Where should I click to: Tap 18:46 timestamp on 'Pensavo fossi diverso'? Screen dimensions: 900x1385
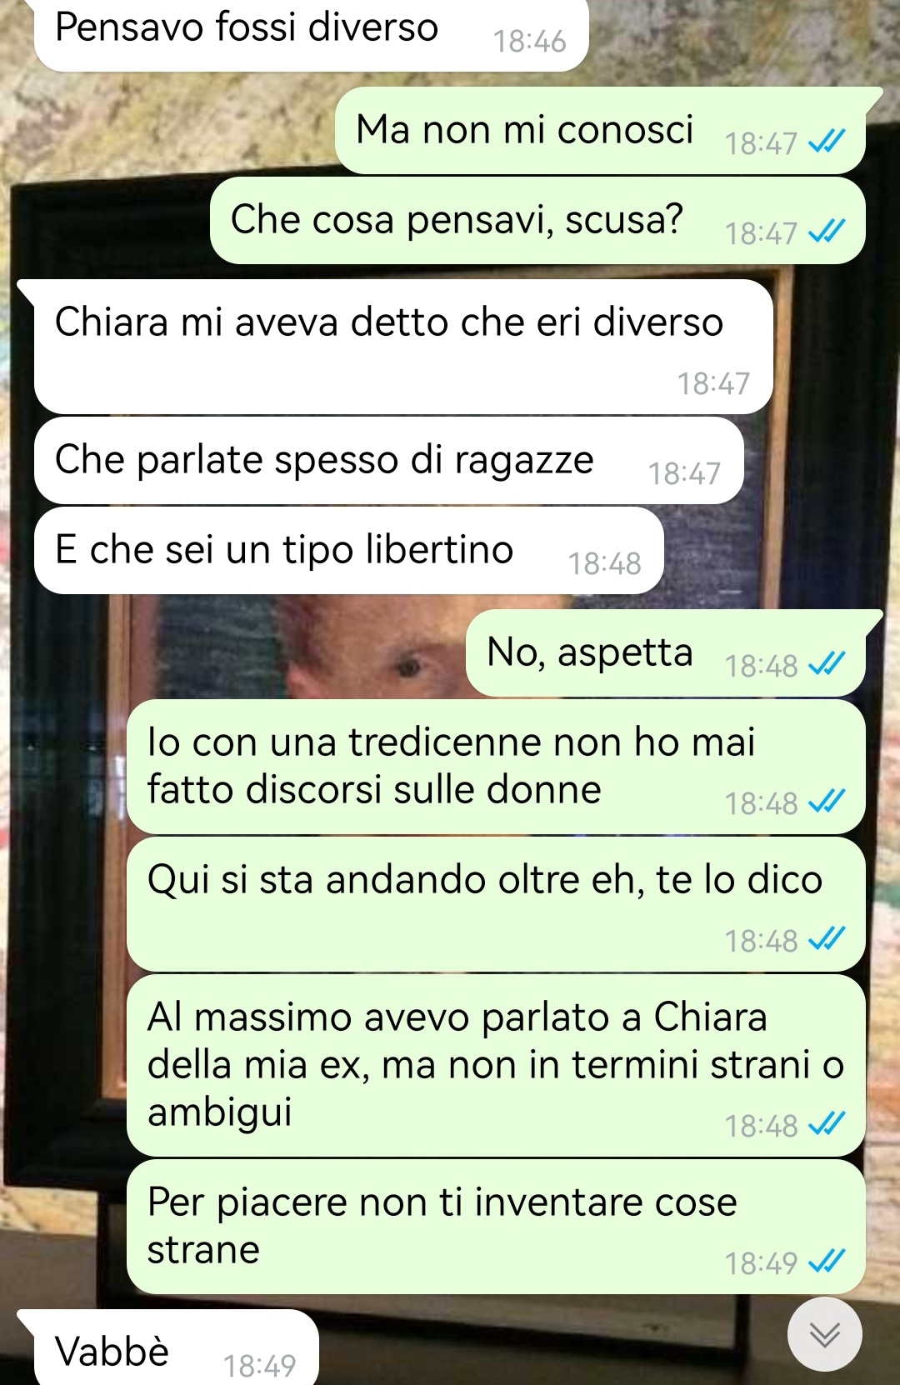pos(529,41)
